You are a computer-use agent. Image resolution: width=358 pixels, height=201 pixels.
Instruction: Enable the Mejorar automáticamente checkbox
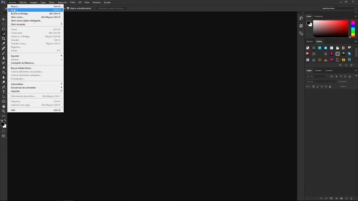(x=68, y=8)
